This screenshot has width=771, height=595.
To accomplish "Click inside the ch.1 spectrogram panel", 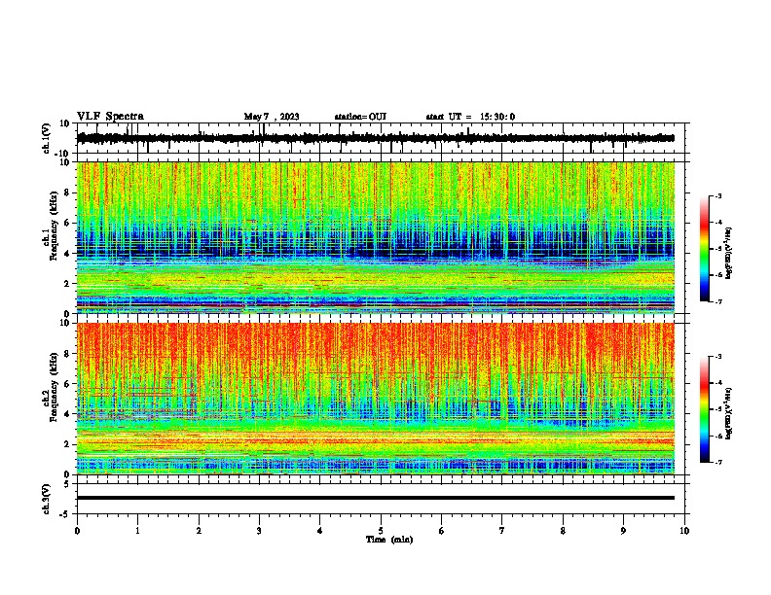I will tap(376, 237).
